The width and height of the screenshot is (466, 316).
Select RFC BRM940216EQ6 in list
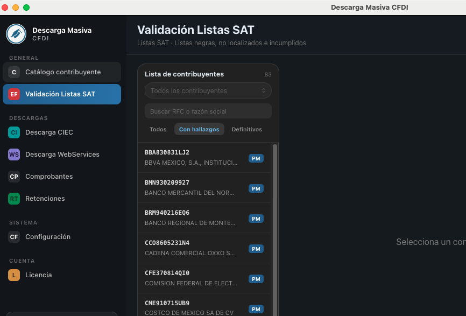coord(167,213)
